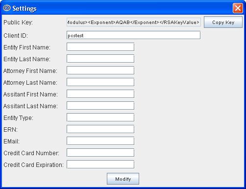
Task: Select the Entity First Name field
Action: pos(100,47)
